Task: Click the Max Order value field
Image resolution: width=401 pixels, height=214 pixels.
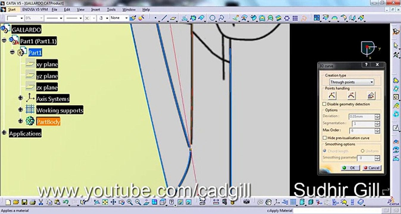Action: click(363, 131)
